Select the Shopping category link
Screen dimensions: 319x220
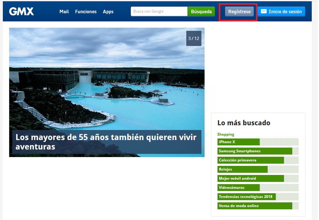(226, 134)
